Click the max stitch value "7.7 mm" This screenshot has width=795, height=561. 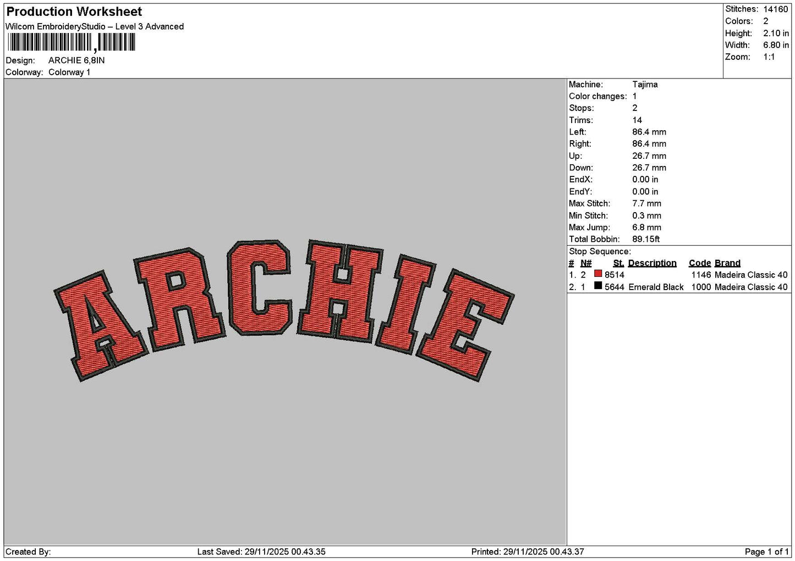point(647,203)
